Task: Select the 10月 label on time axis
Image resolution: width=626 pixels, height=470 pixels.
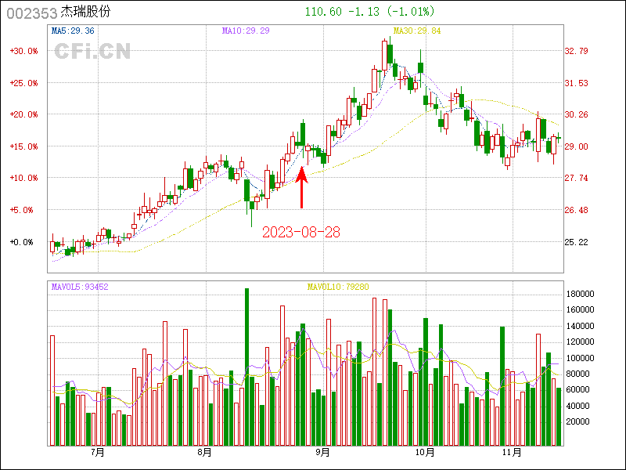Action: [x=424, y=452]
